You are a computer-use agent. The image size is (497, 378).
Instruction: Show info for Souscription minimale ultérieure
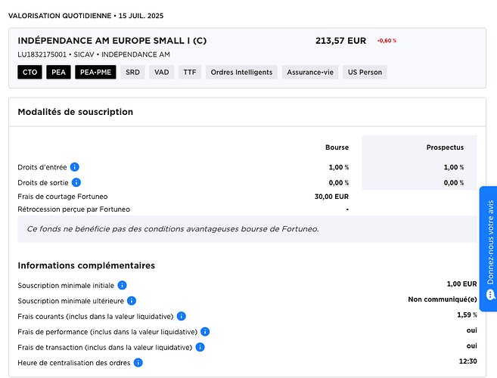pos(132,301)
